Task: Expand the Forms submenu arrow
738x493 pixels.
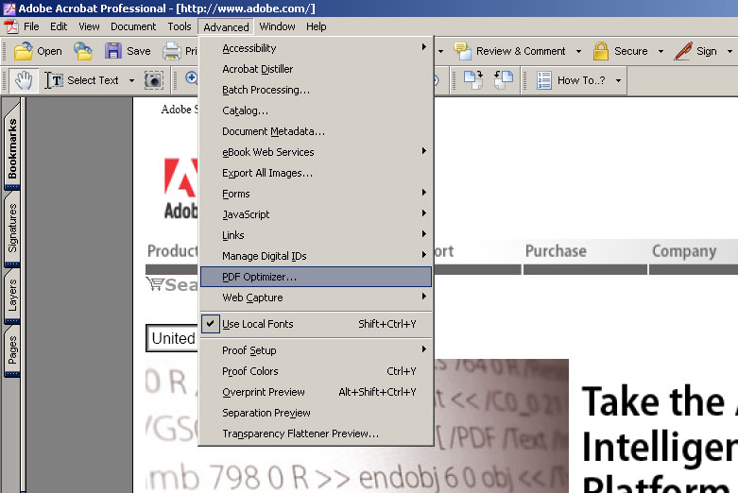Action: [x=424, y=193]
